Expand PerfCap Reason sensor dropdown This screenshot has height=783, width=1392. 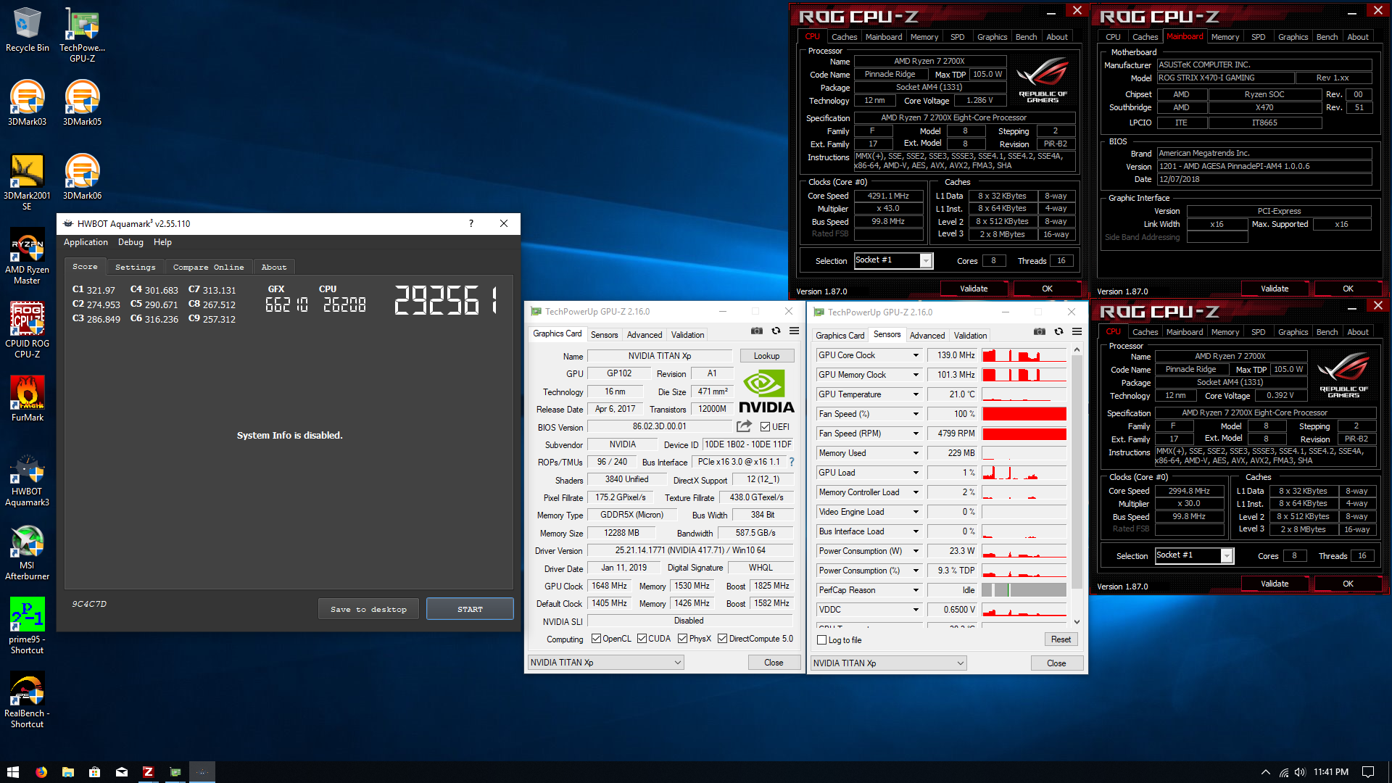916,590
